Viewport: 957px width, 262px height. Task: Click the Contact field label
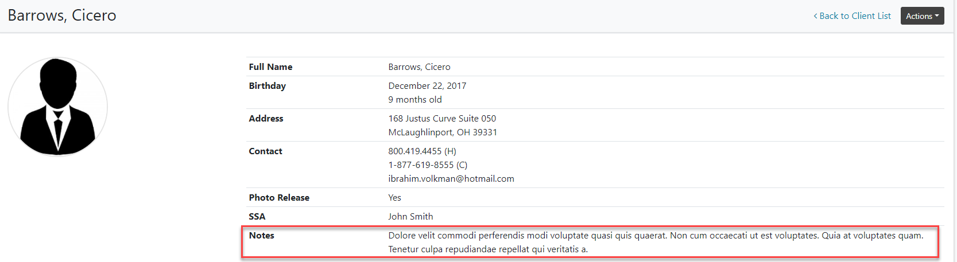[x=265, y=151]
